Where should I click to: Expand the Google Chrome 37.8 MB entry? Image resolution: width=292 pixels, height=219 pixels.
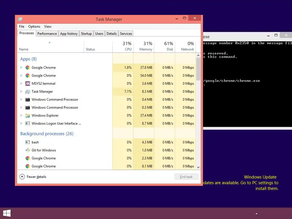(x=21, y=68)
